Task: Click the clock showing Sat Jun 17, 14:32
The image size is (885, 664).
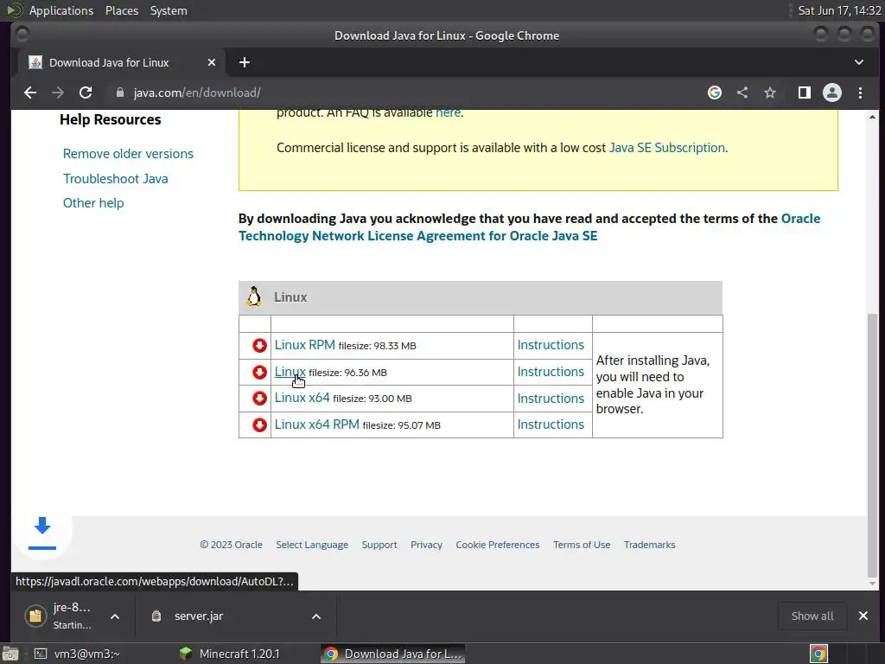Action: point(839,10)
